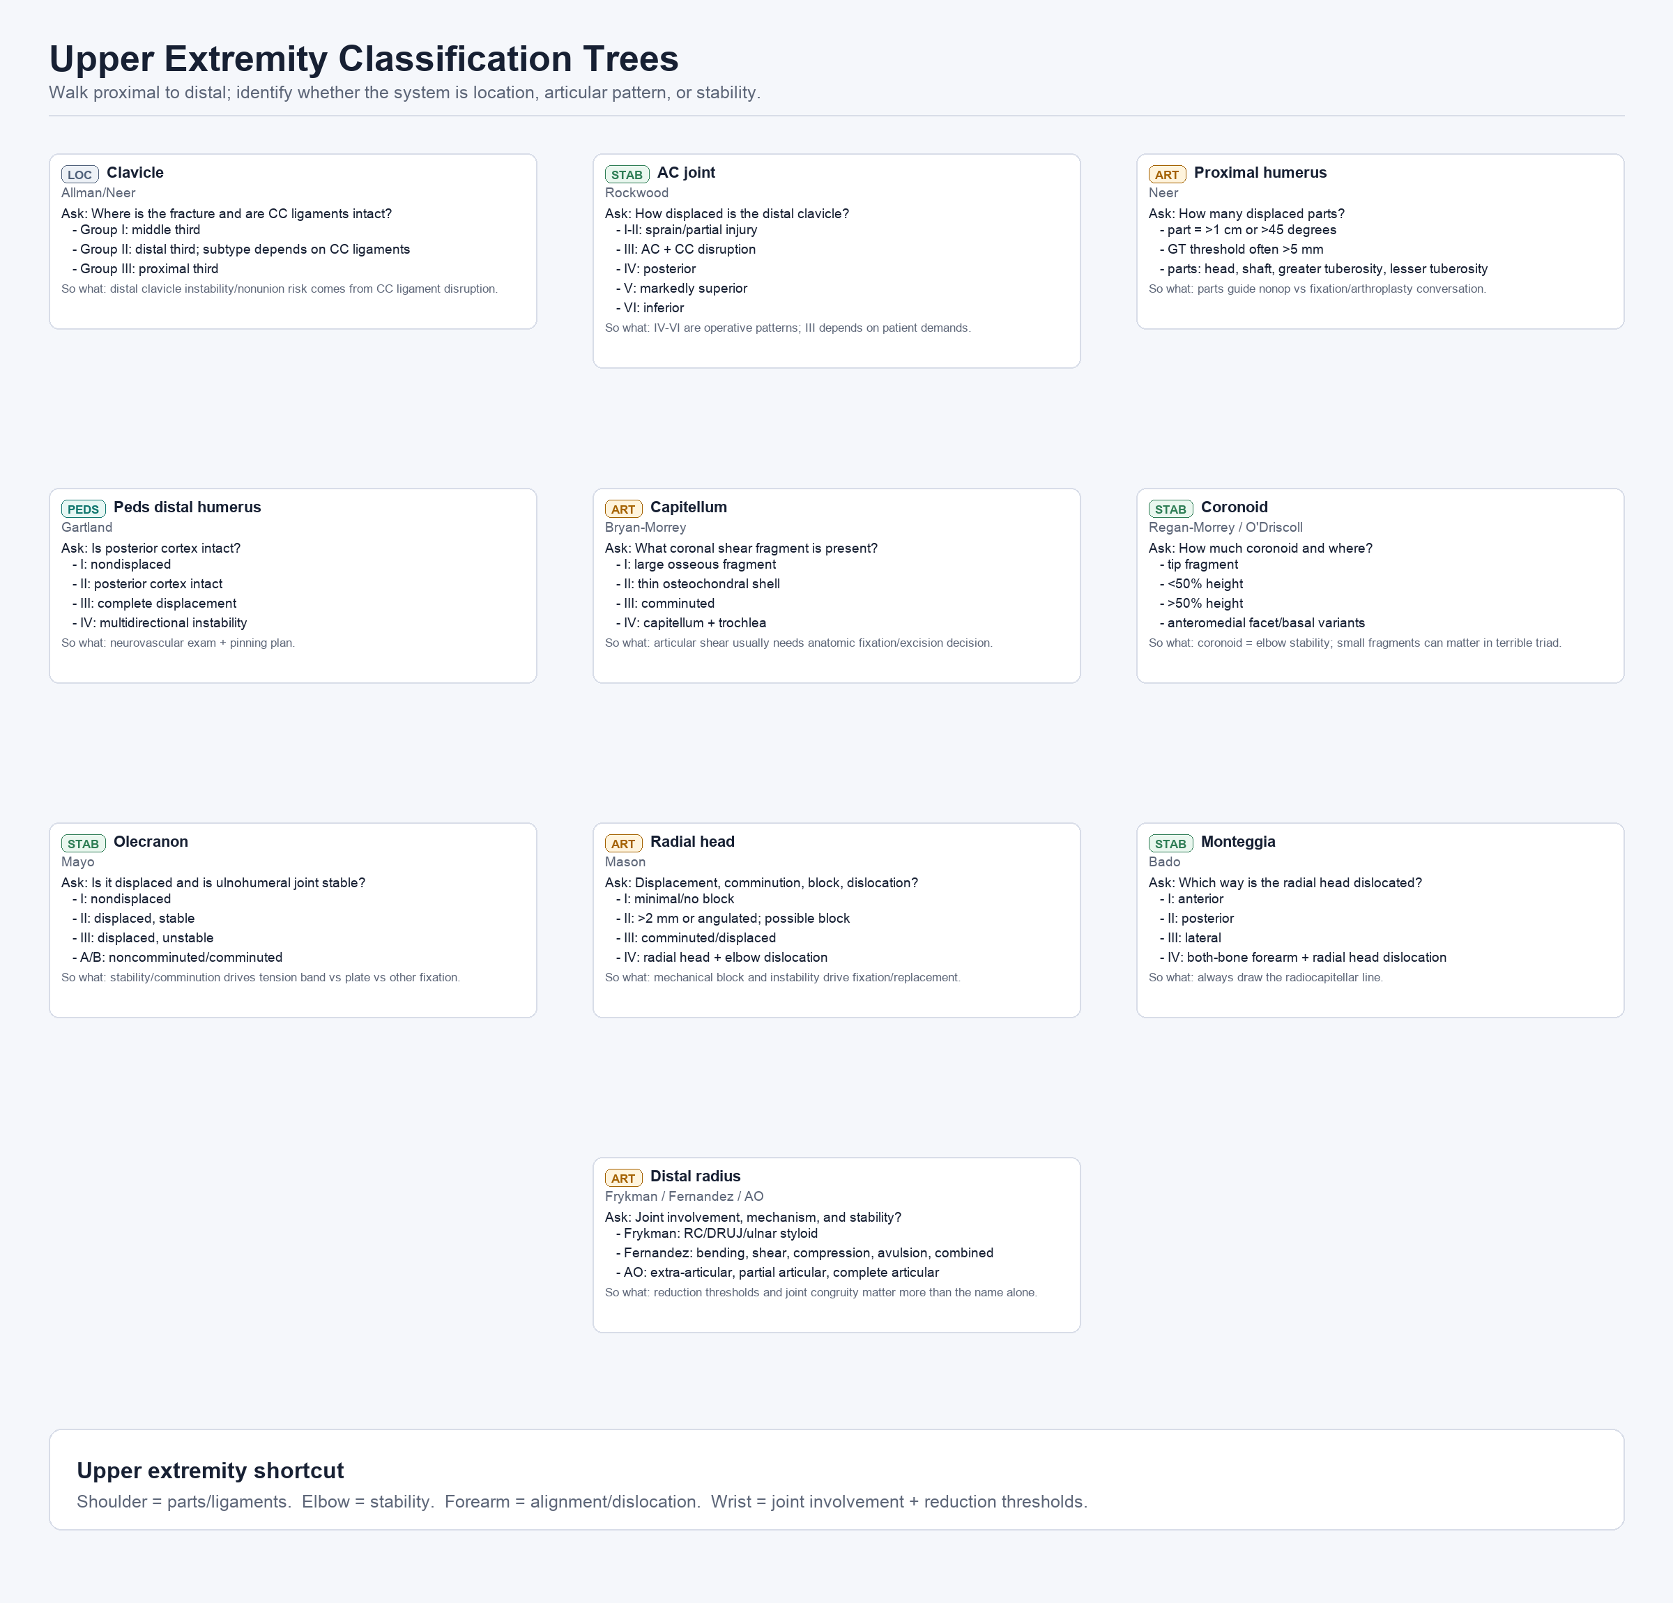Click the PEDS badge beside Peds distal humerus
Image resolution: width=1673 pixels, height=1603 pixels.
pos(83,509)
